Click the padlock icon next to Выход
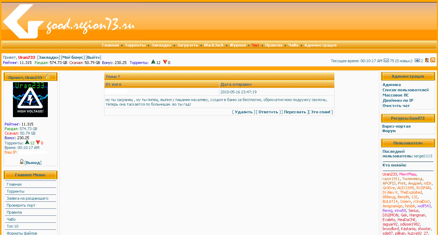The image size is (438, 235). coord(22,162)
